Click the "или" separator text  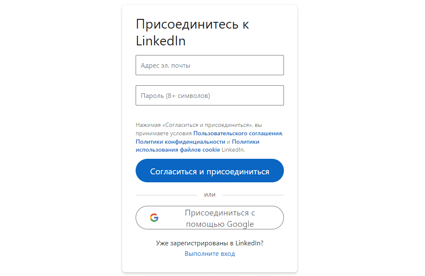[210, 195]
